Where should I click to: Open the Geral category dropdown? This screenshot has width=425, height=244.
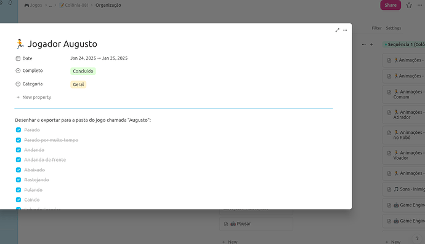pyautogui.click(x=78, y=84)
